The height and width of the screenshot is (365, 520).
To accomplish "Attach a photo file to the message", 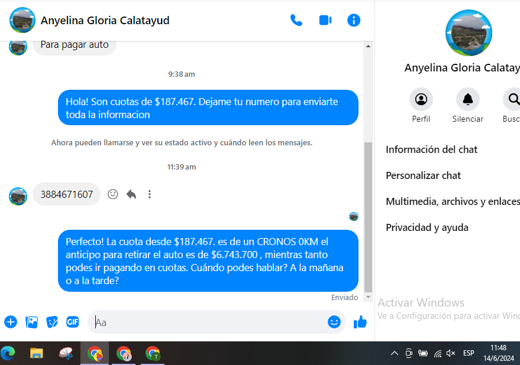I will [31, 322].
